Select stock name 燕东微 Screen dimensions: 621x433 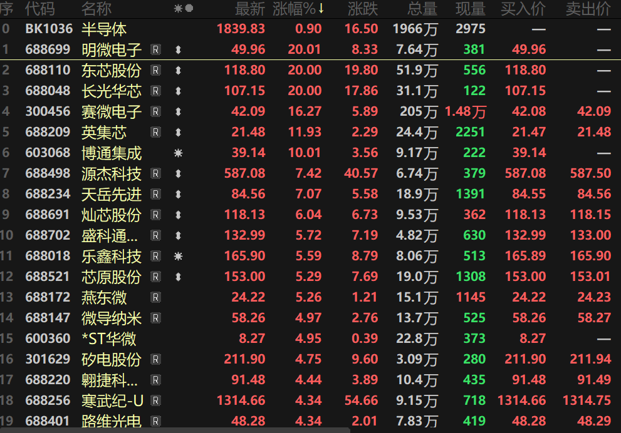pos(104,297)
